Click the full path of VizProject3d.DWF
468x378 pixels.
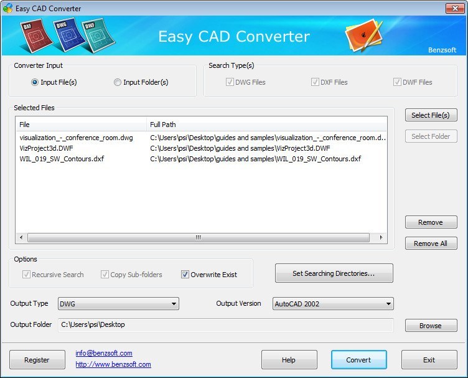tap(240, 148)
